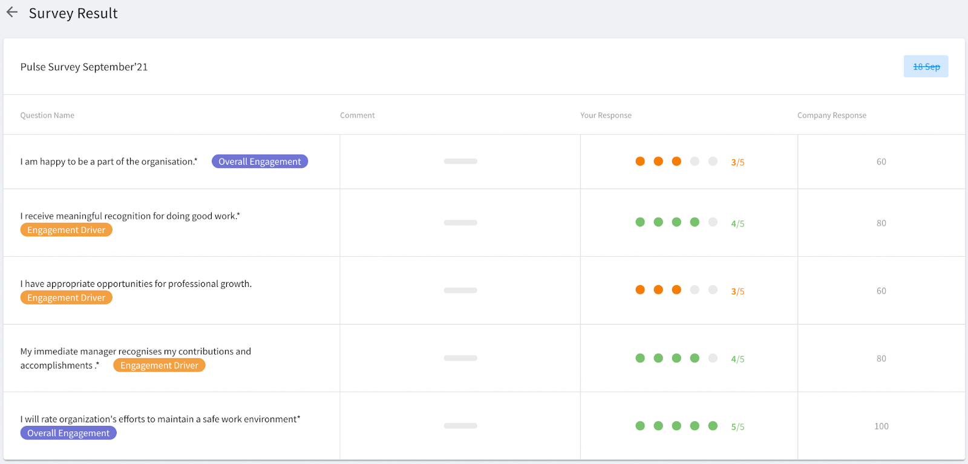Click the comment placeholder in safe work environment row

pyautogui.click(x=460, y=425)
